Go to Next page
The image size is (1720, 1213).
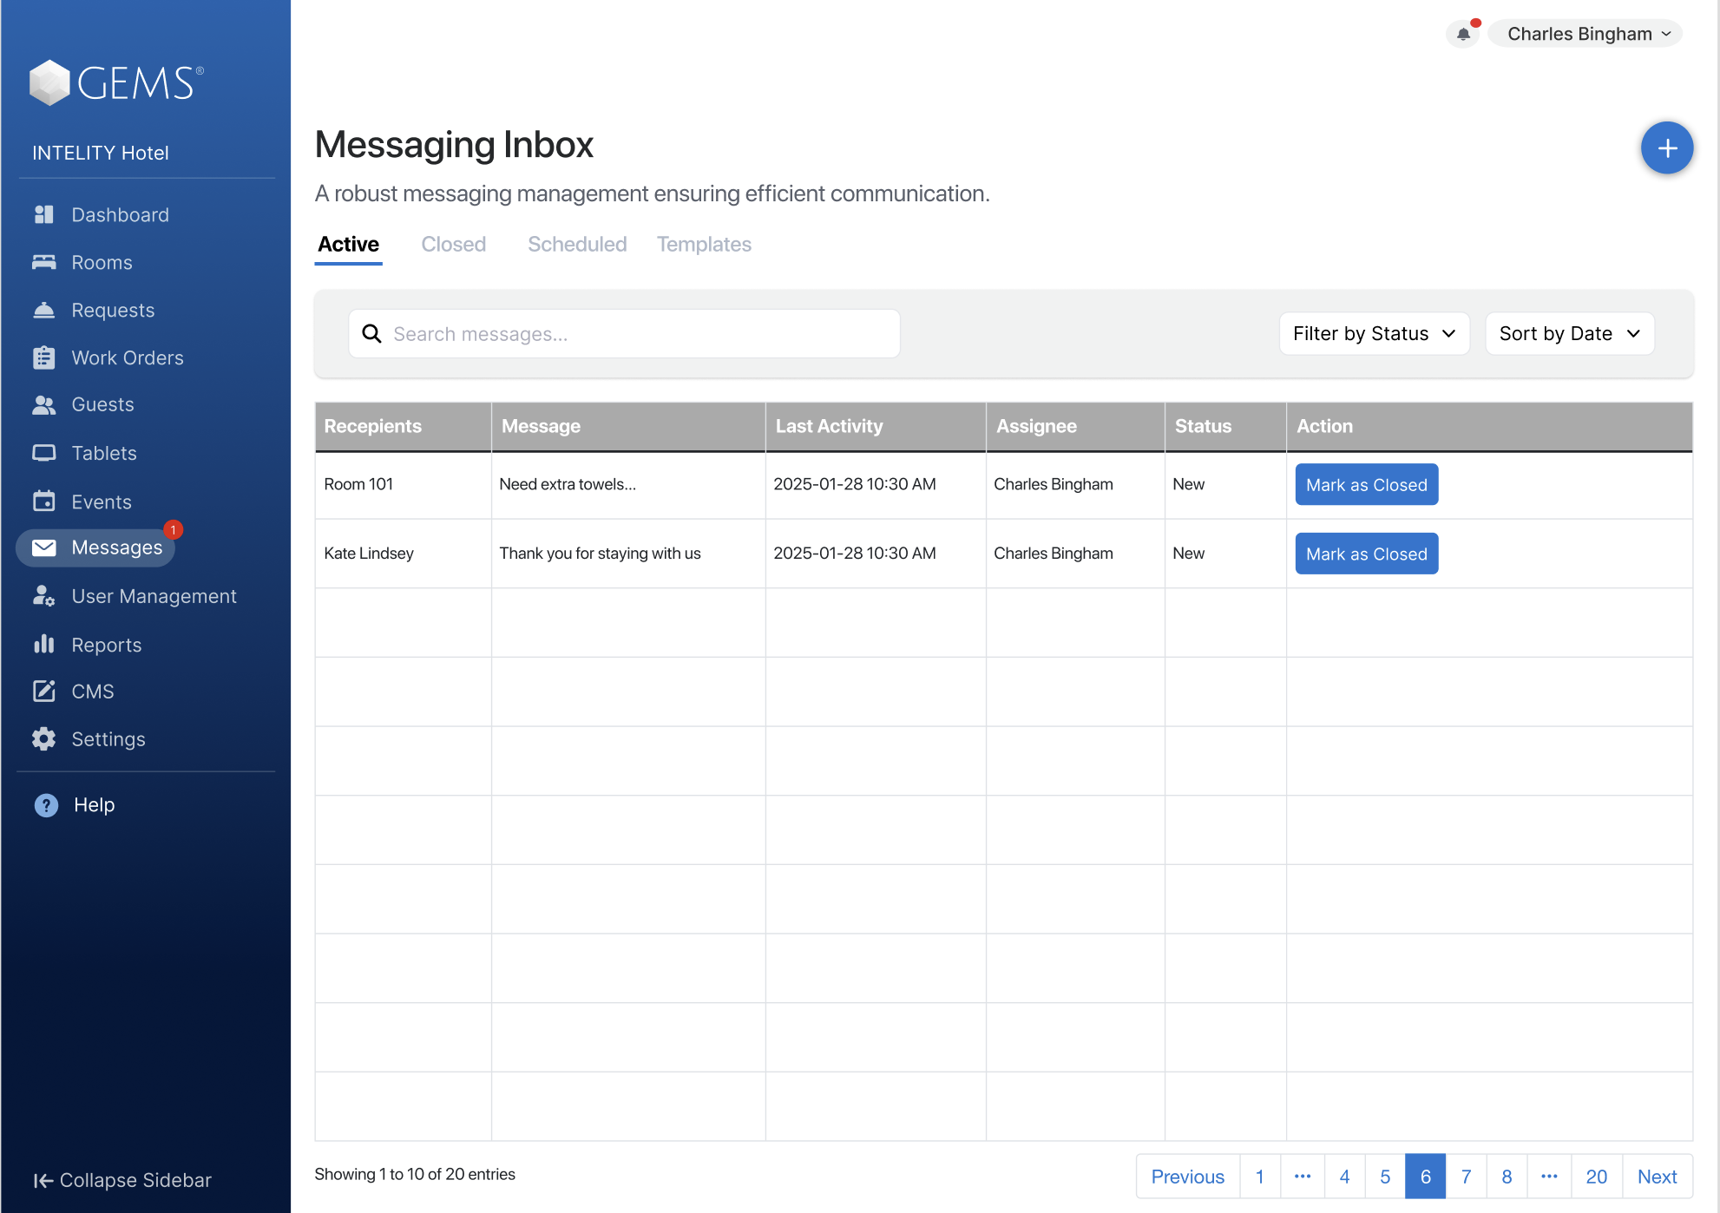click(1658, 1177)
